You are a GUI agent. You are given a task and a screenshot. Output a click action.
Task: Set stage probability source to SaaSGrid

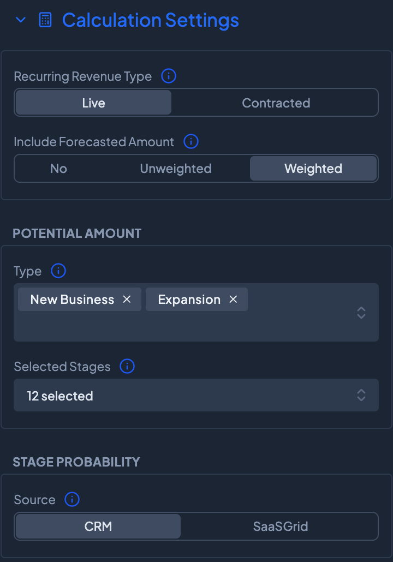281,527
